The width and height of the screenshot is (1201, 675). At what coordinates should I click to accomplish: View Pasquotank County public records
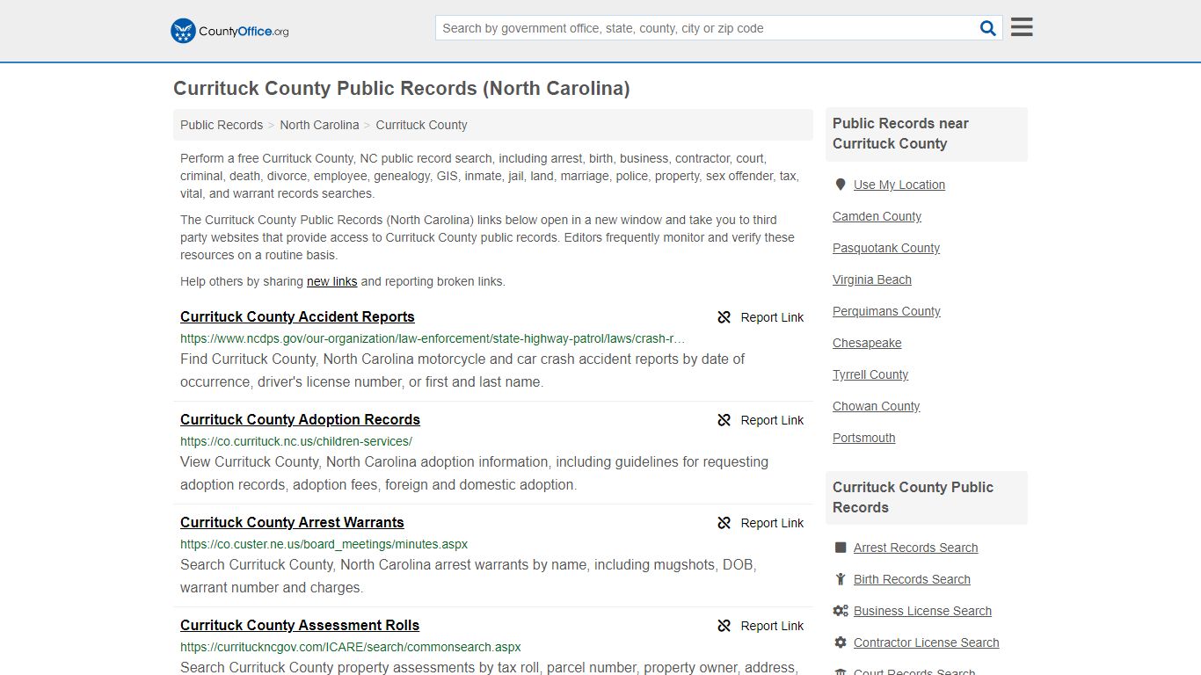(x=886, y=248)
